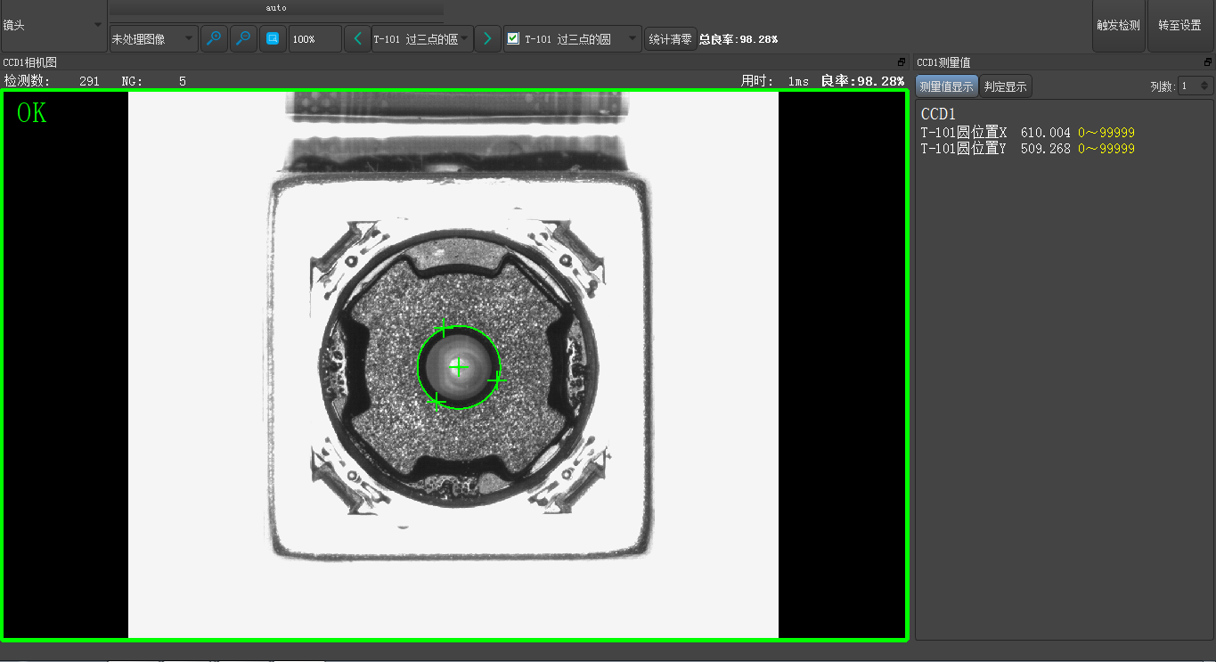Float the CCD1测量值 panel via undock icon
Image resolution: width=1216 pixels, height=662 pixels.
pyautogui.click(x=1207, y=62)
